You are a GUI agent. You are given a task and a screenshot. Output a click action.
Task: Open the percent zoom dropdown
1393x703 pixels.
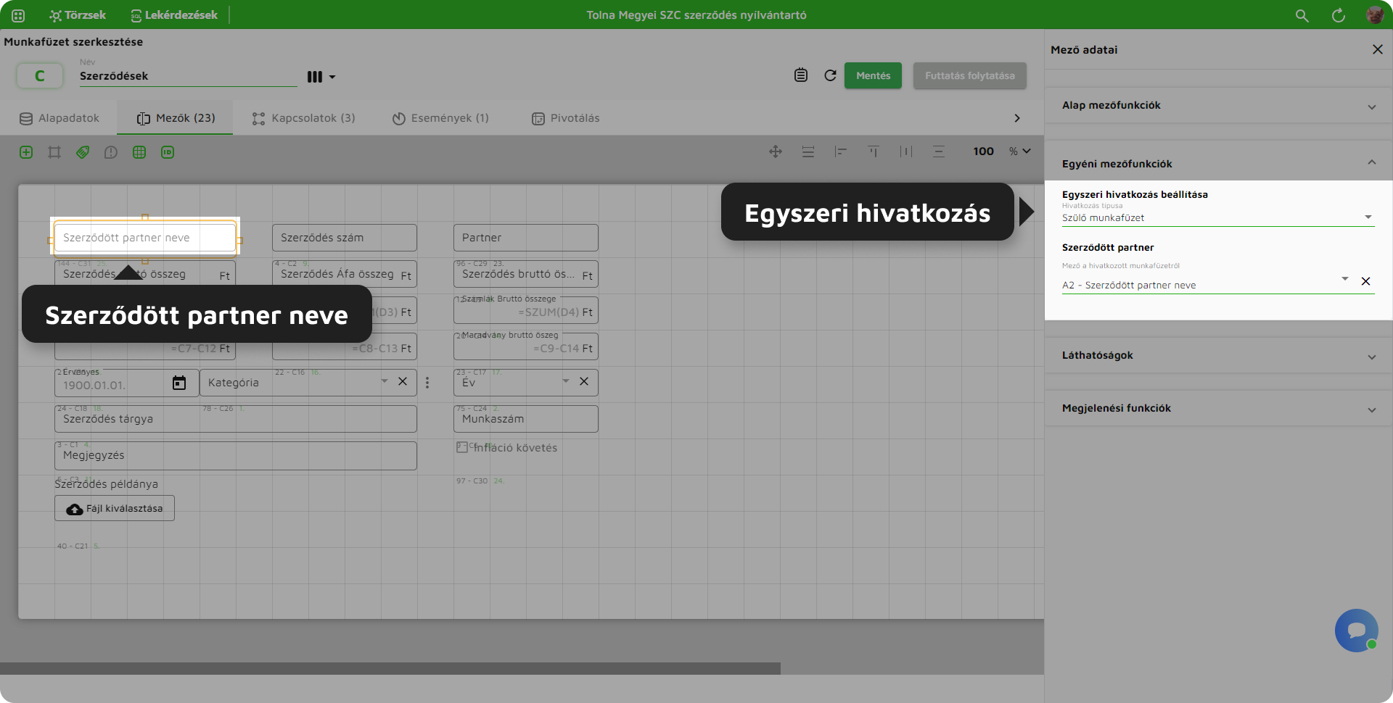point(1020,151)
